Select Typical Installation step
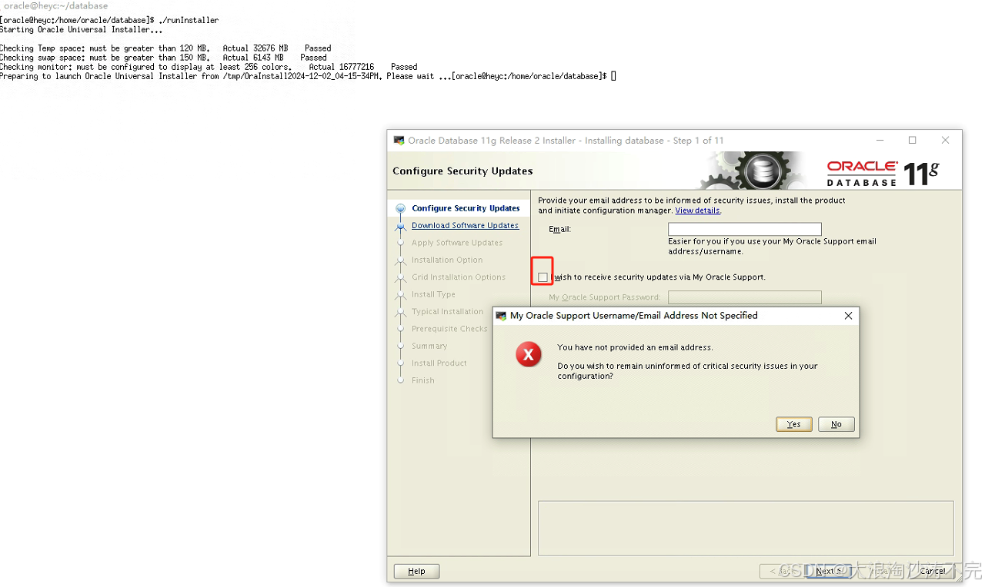Image resolution: width=985 pixels, height=587 pixels. click(447, 312)
